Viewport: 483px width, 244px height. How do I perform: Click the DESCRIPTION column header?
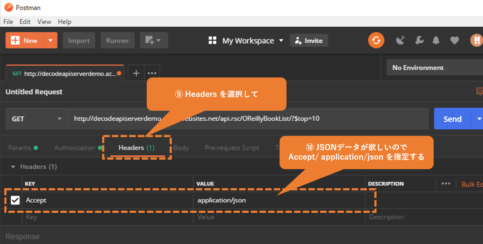tap(386, 183)
